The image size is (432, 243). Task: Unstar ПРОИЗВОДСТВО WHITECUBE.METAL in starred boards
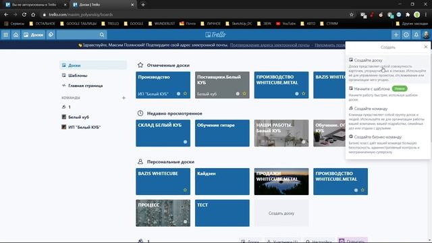[303, 94]
